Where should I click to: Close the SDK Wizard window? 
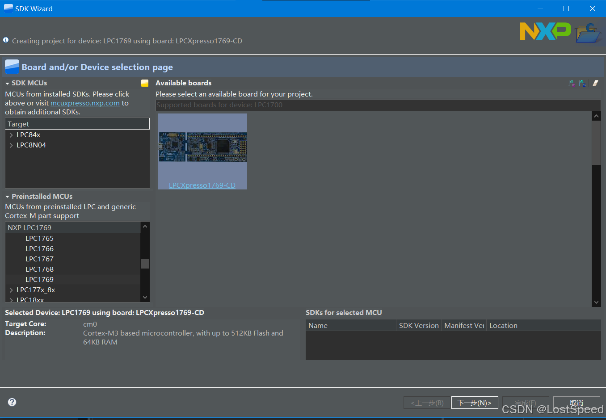593,8
